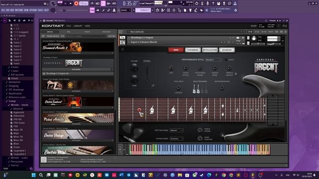319x179 pixels.
Task: Open the Fretting Mode dropdown
Action: point(176,130)
